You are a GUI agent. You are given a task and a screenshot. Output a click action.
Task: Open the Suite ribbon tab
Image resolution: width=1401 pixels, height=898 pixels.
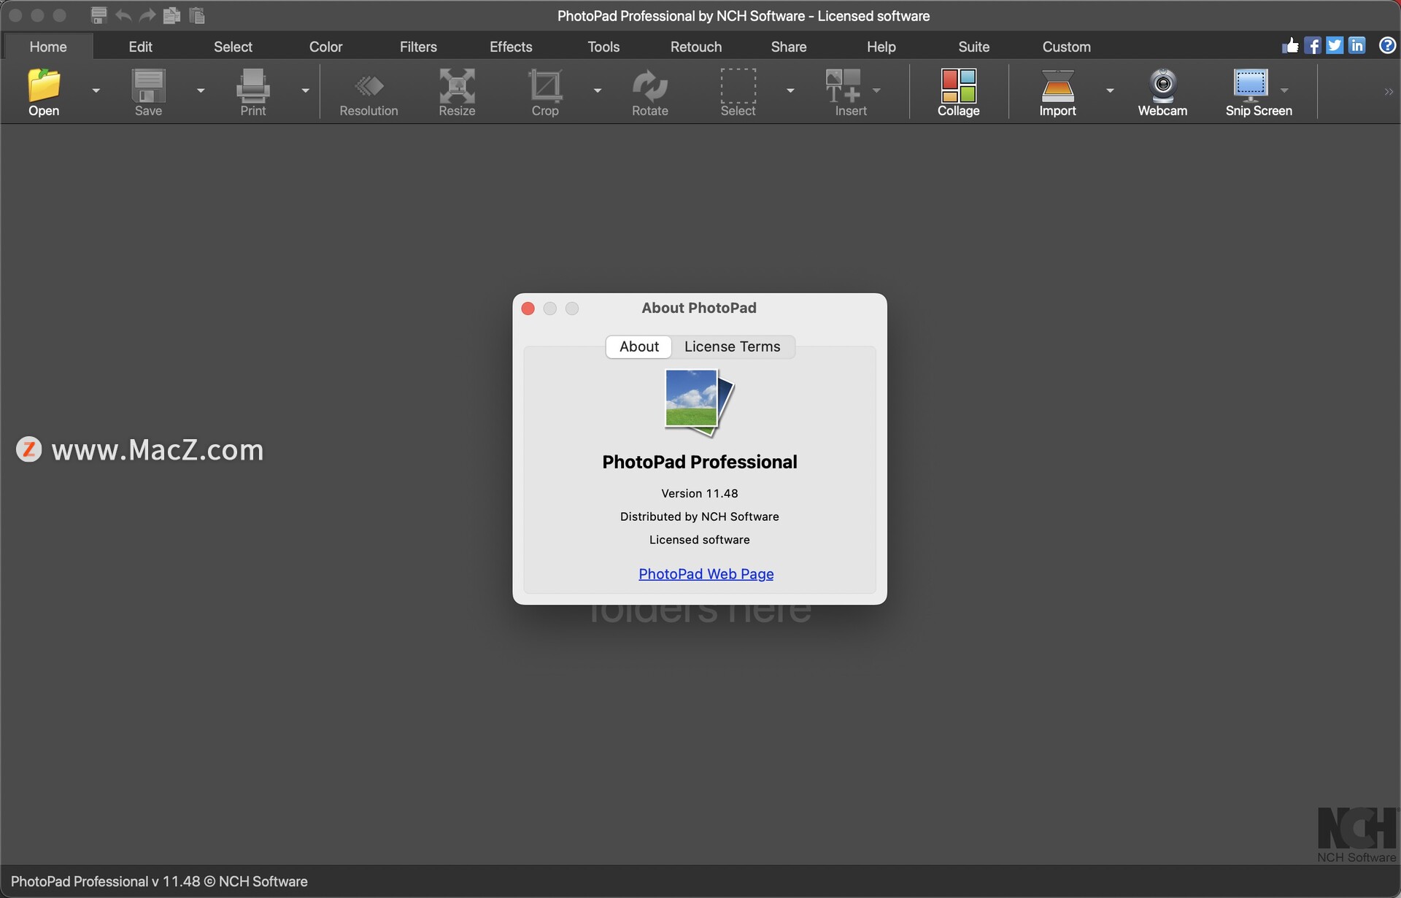point(973,47)
